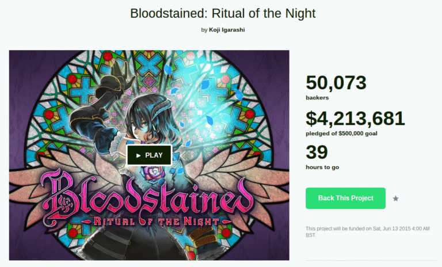Click the raised gloved hand in the artwork
This screenshot has width=442, height=267.
tap(120, 74)
